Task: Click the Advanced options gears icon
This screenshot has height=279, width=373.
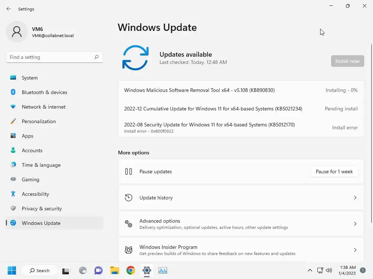Action: [x=129, y=224]
